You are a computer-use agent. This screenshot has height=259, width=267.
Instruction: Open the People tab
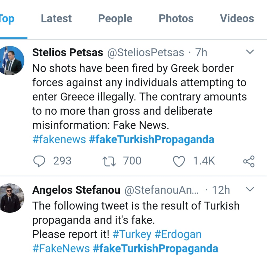tap(115, 19)
